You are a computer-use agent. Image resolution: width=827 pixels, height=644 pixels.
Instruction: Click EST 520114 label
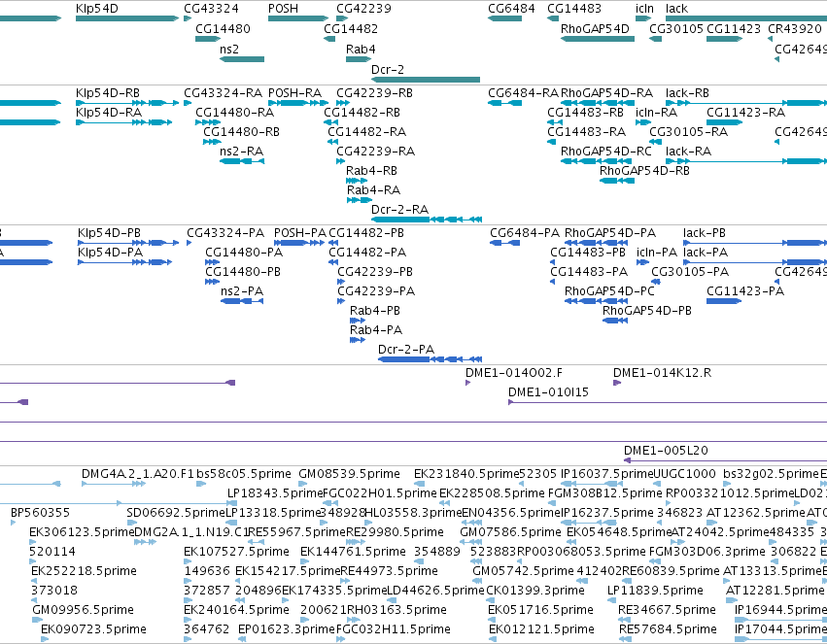point(52,552)
